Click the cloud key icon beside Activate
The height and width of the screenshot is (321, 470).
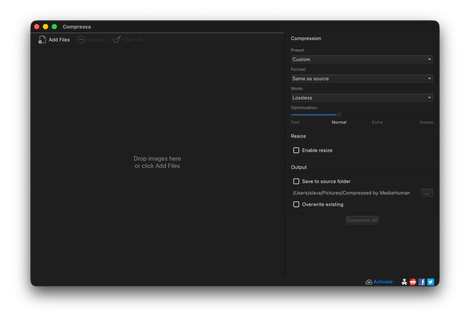[x=369, y=282]
